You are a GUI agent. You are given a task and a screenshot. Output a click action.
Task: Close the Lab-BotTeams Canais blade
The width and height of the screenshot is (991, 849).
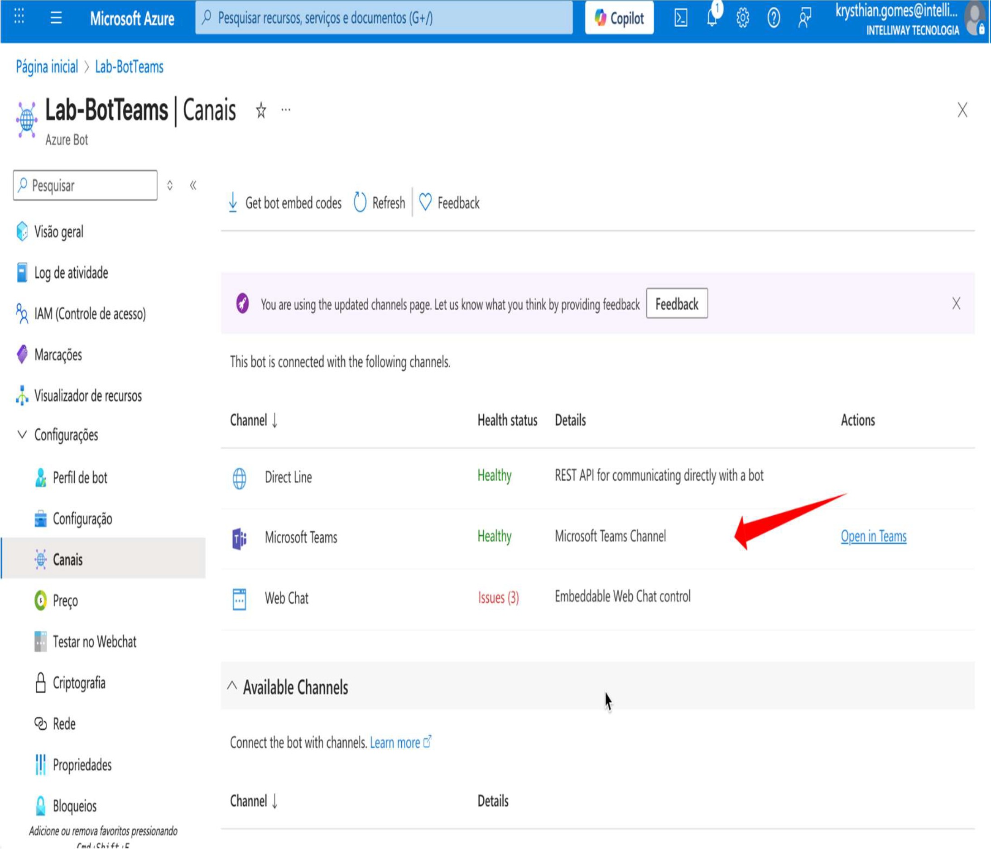tap(962, 110)
